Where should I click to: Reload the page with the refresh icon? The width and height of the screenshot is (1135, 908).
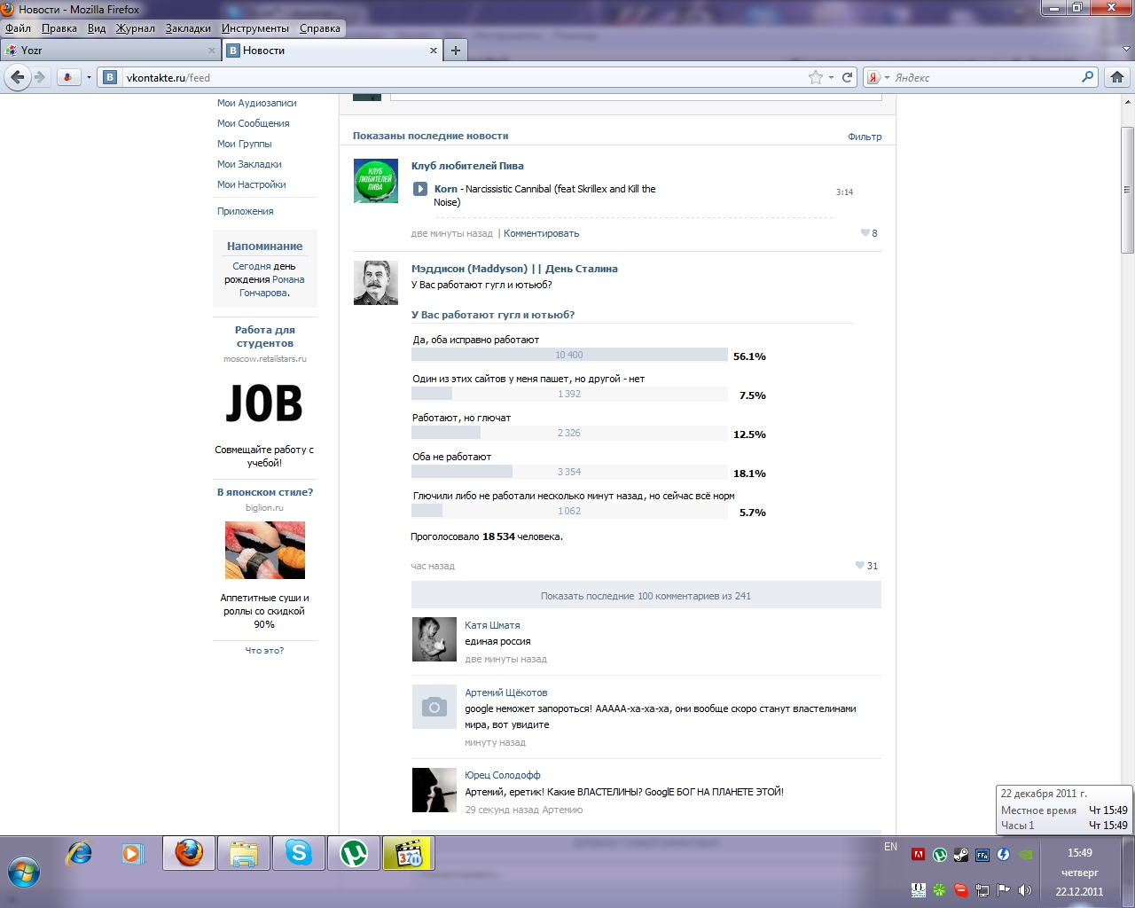[x=847, y=77]
